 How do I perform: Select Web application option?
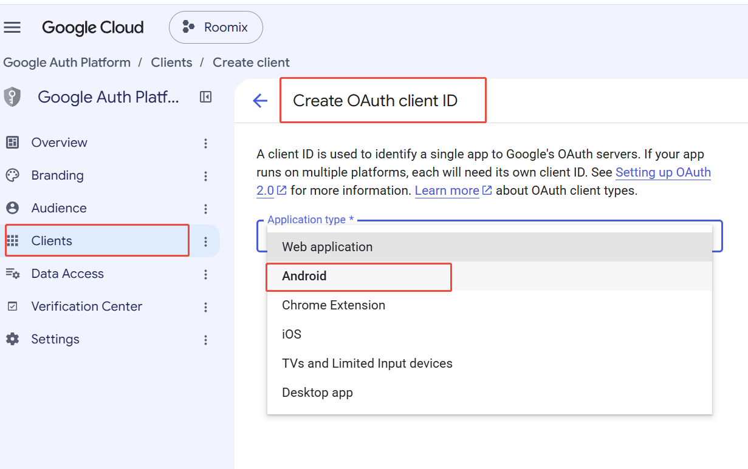tap(490, 247)
